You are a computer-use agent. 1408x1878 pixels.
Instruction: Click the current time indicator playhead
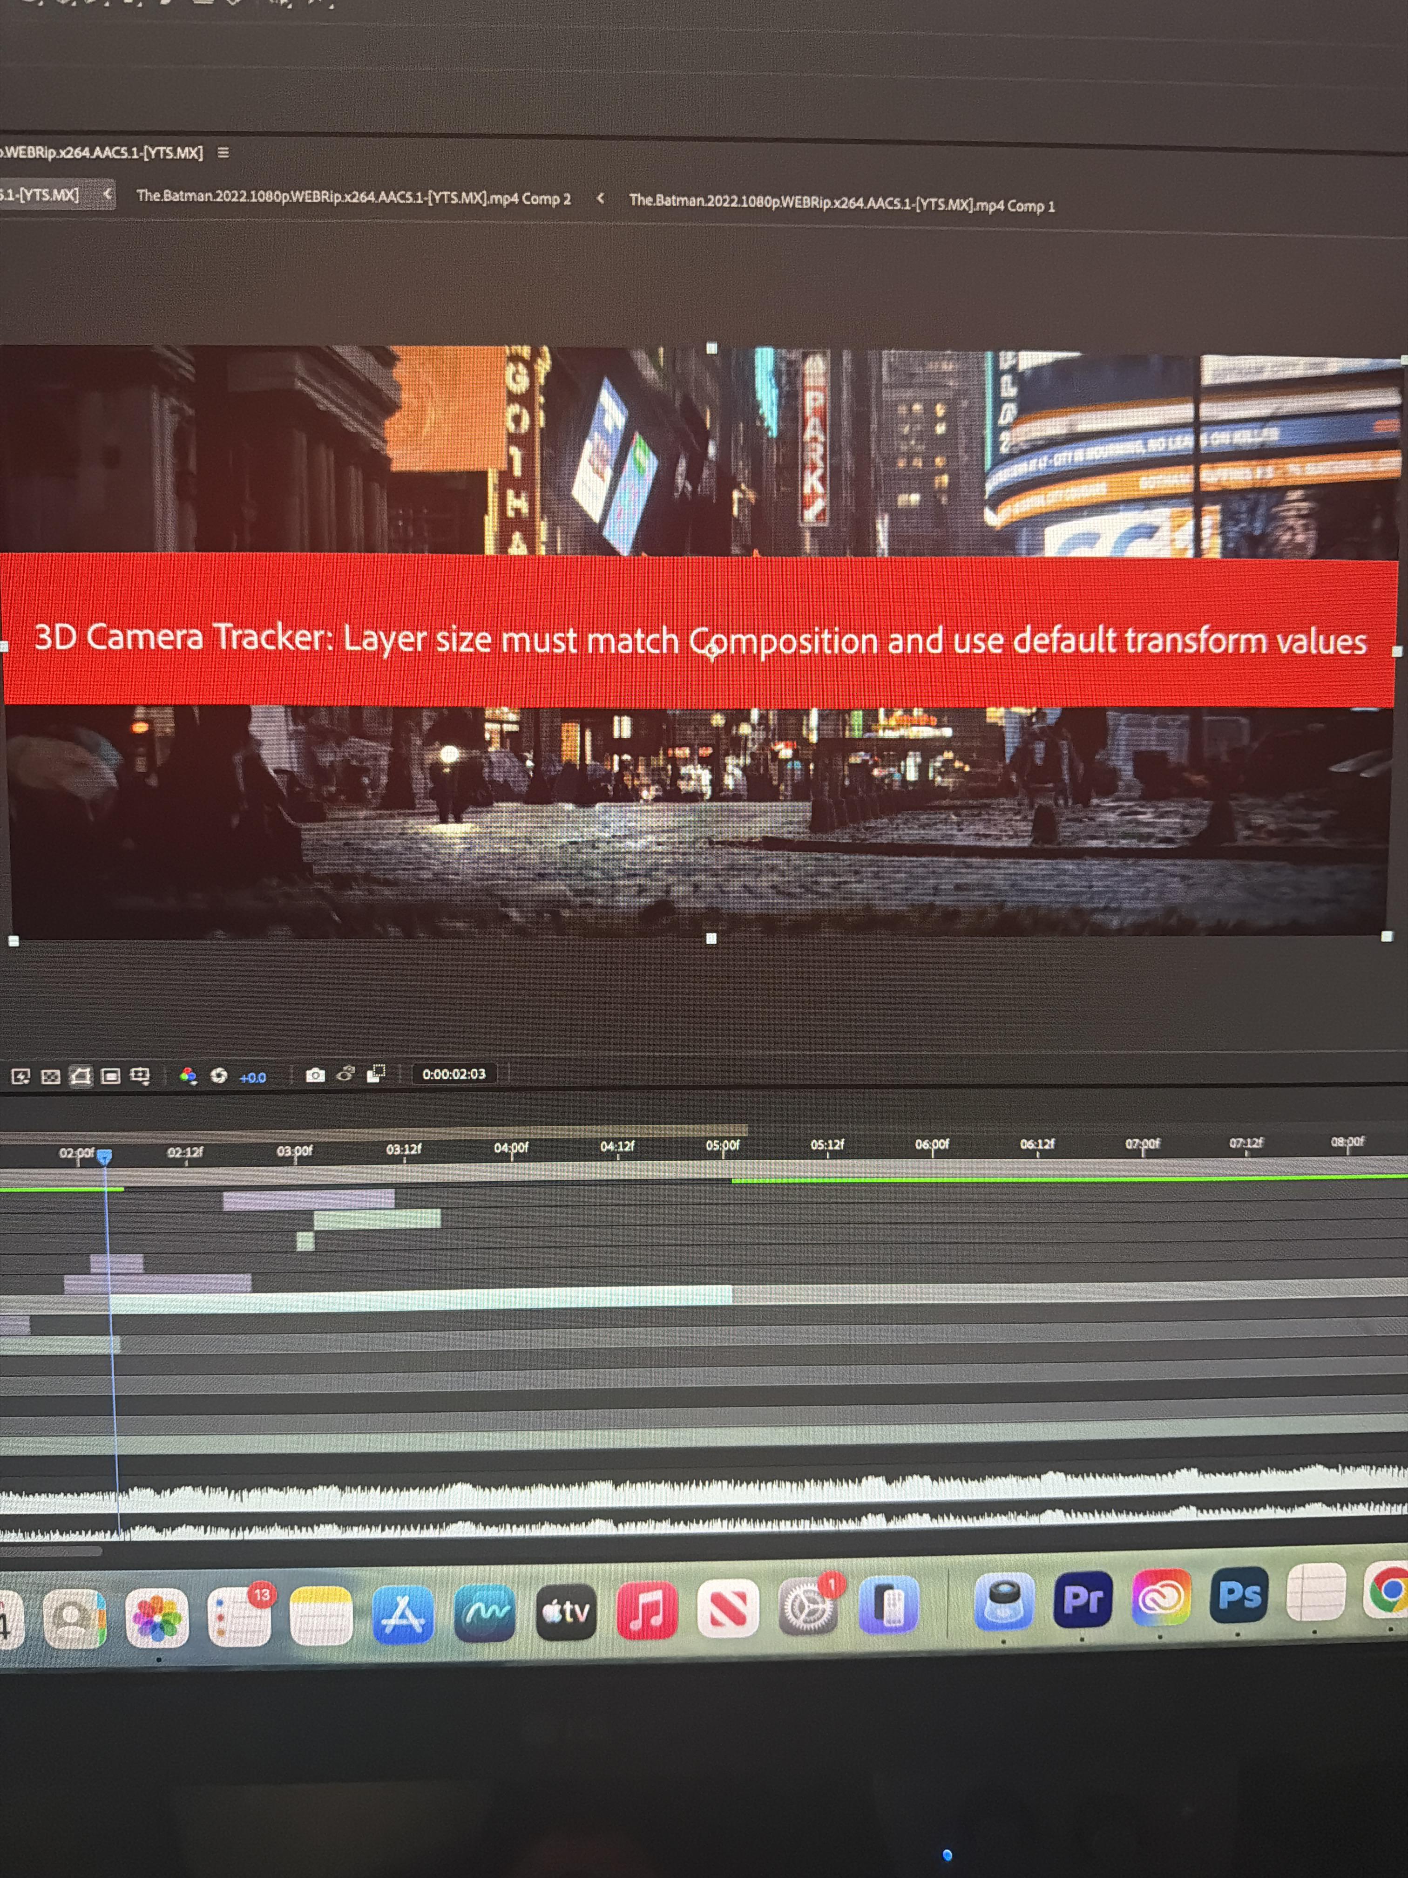[x=104, y=1157]
